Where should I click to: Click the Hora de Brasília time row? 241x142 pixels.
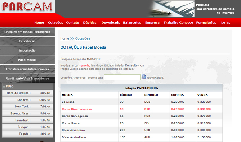[27, 93]
